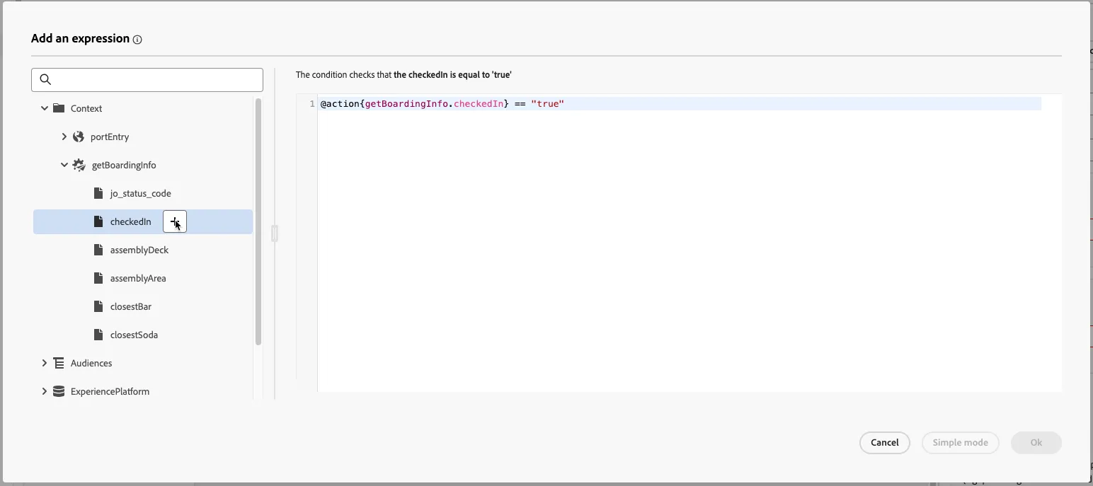The image size is (1093, 486).
Task: Click the assemblyArea file icon
Action: pos(98,278)
